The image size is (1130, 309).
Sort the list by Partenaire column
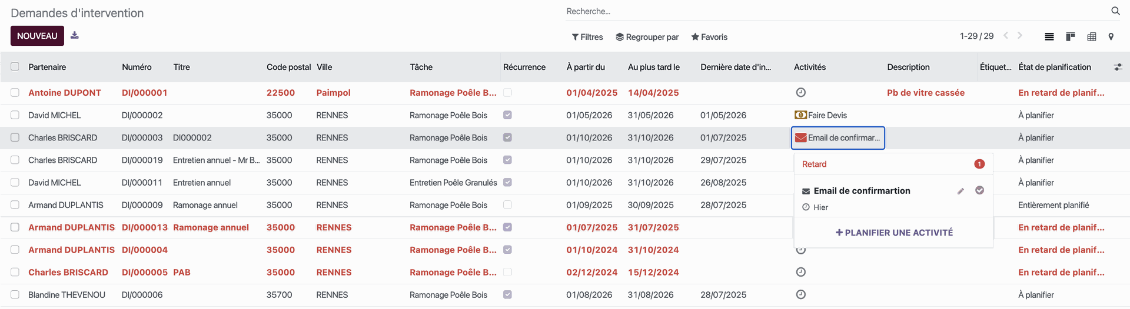click(47, 67)
